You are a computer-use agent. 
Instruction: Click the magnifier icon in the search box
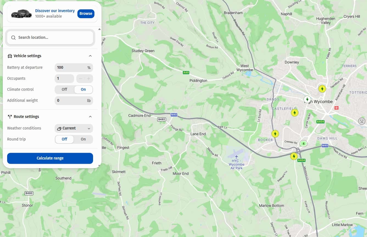(x=13, y=38)
